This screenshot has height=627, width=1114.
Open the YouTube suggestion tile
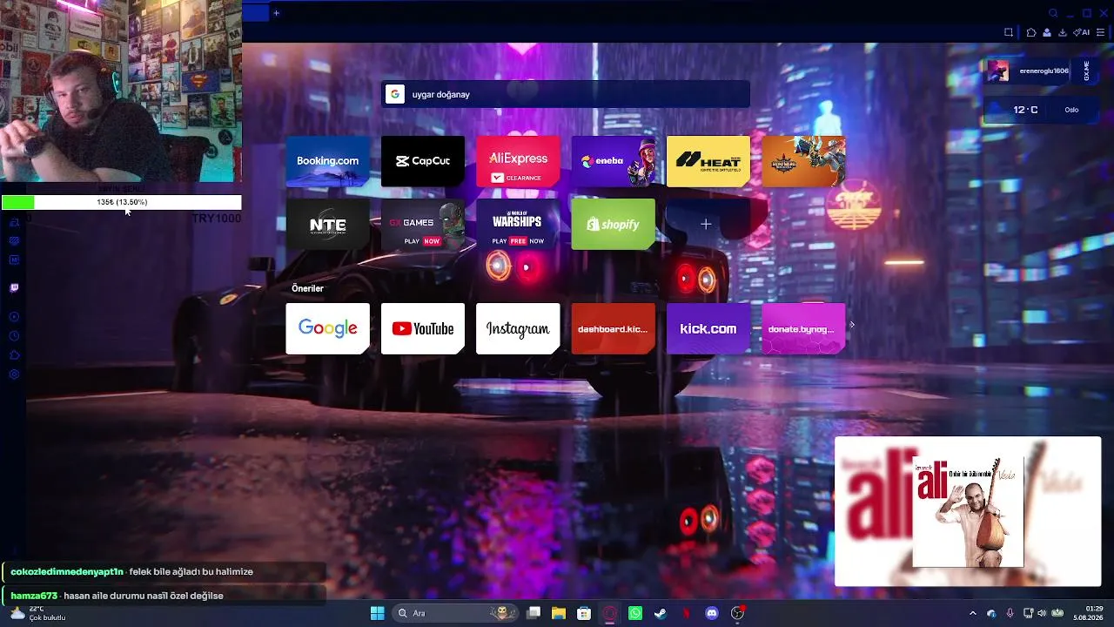tap(423, 328)
